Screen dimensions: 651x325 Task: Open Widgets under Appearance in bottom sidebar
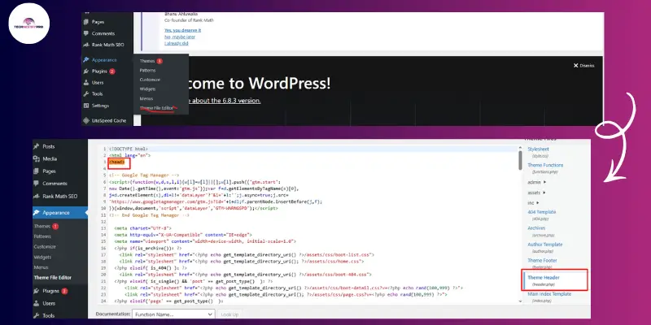click(42, 257)
